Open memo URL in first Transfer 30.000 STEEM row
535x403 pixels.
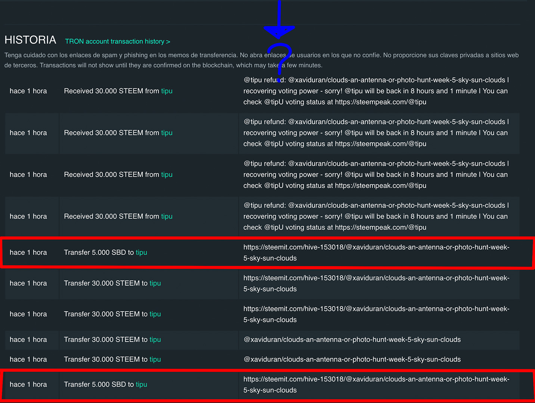[x=376, y=283]
